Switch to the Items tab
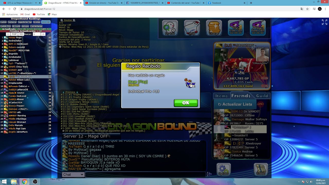Screen dimensions: 329x185 point(222,96)
